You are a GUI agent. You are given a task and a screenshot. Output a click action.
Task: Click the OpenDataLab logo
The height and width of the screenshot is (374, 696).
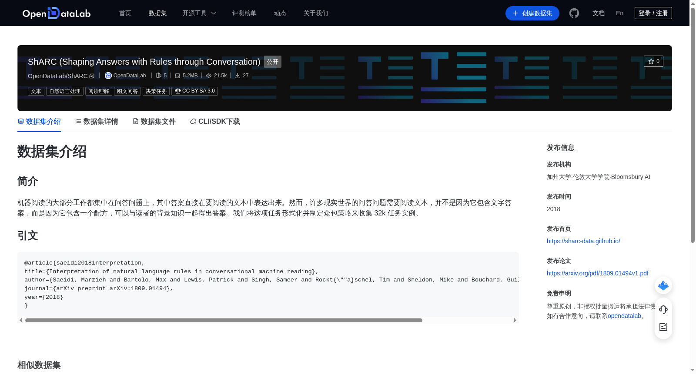point(57,13)
